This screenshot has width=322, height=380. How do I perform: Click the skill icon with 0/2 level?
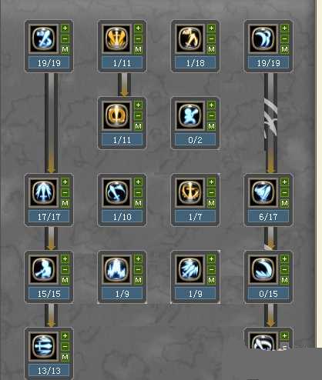point(190,115)
